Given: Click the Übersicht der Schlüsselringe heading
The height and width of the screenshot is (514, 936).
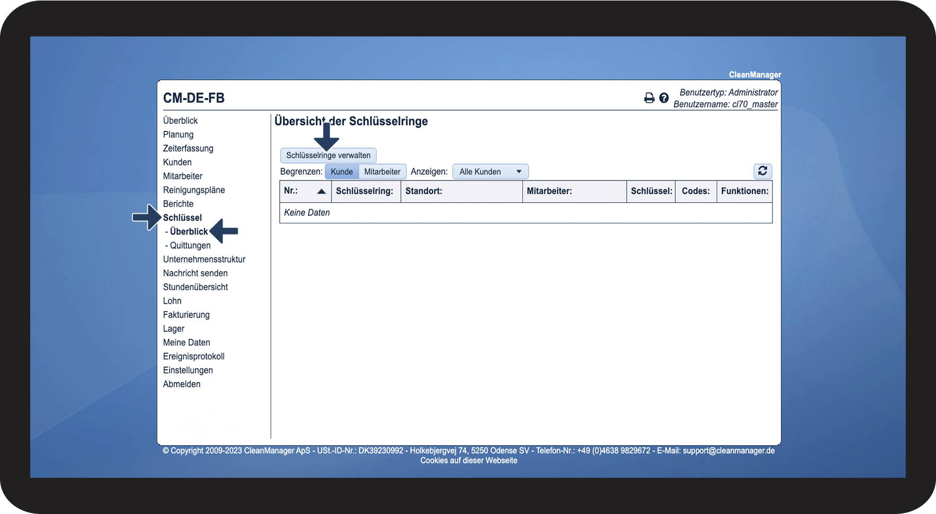Looking at the screenshot, I should (x=351, y=121).
